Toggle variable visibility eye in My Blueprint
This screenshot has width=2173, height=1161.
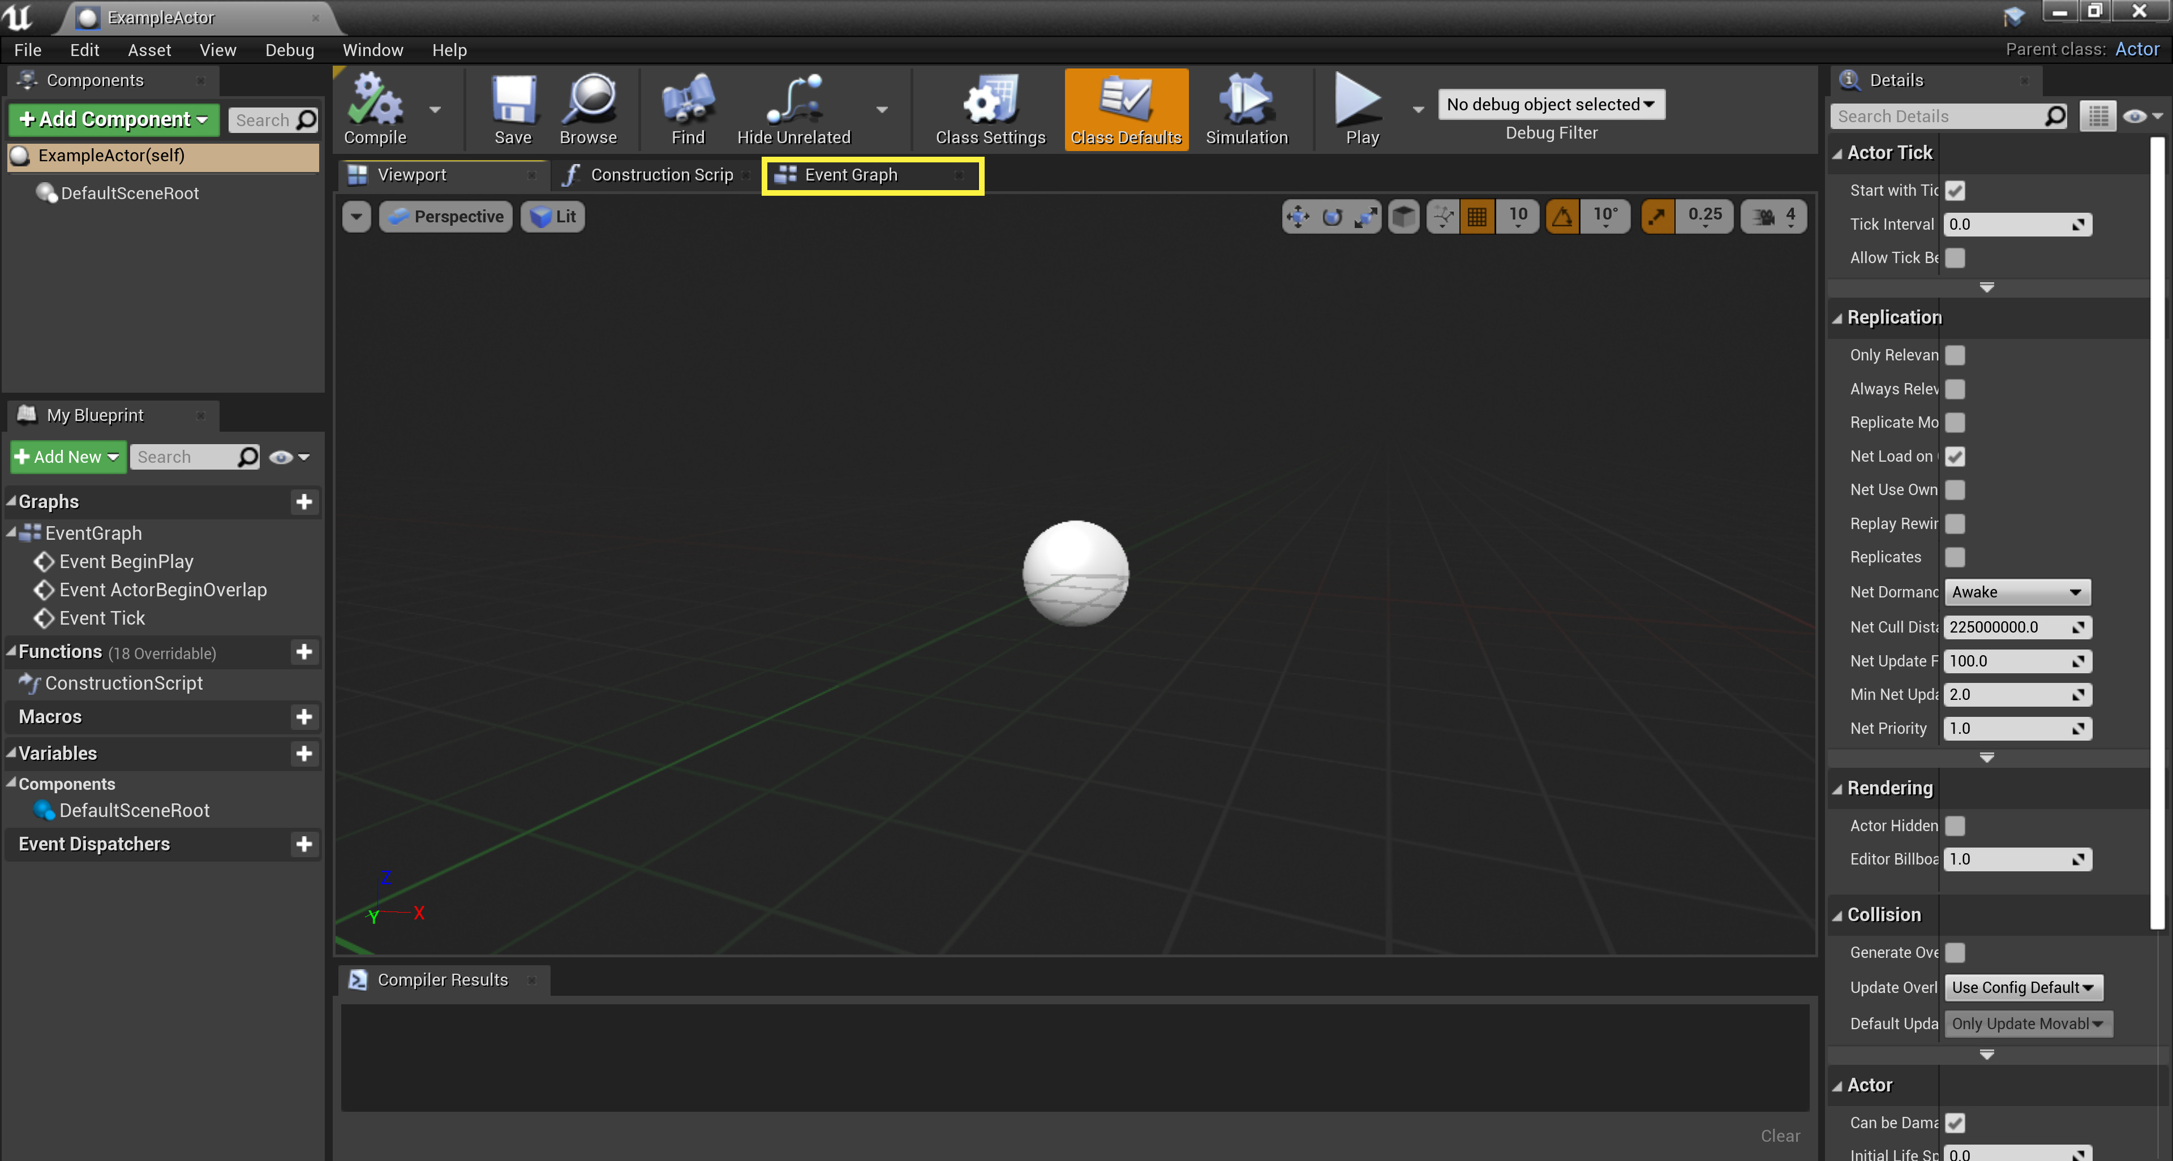[x=281, y=456]
